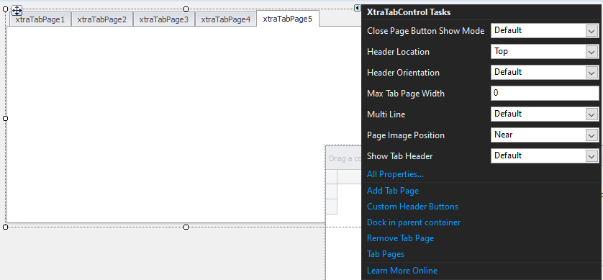This screenshot has height=280, width=603.
Task: Click the Max Tab Page Width label
Action: click(406, 94)
